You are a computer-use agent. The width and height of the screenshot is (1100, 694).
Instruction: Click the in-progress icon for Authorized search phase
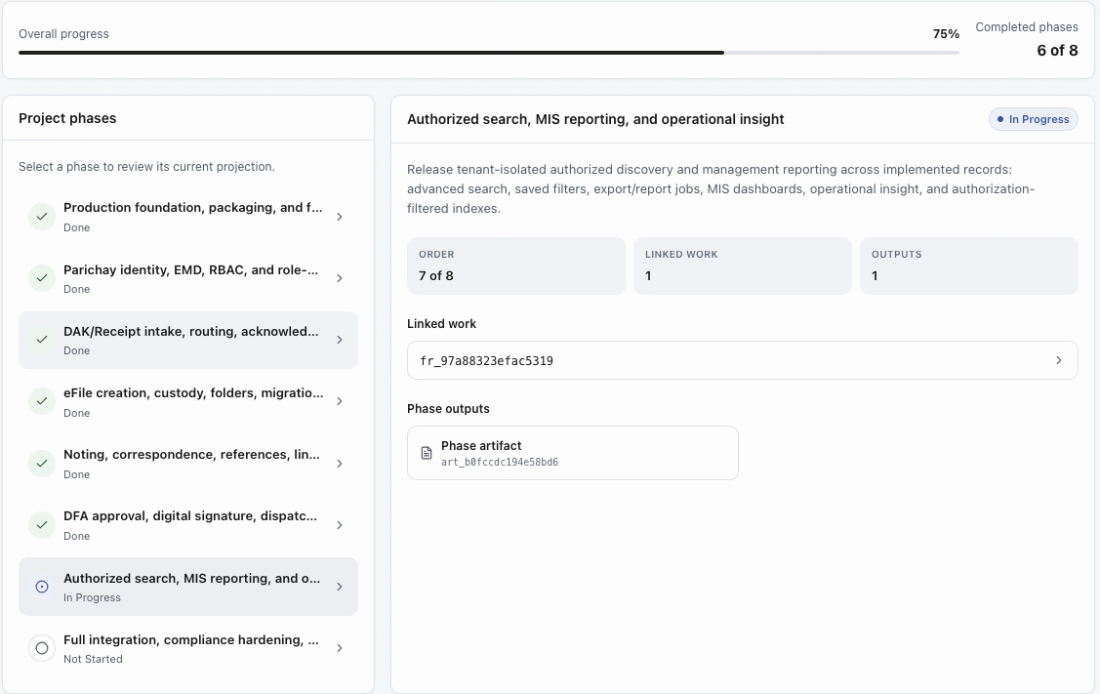(42, 587)
